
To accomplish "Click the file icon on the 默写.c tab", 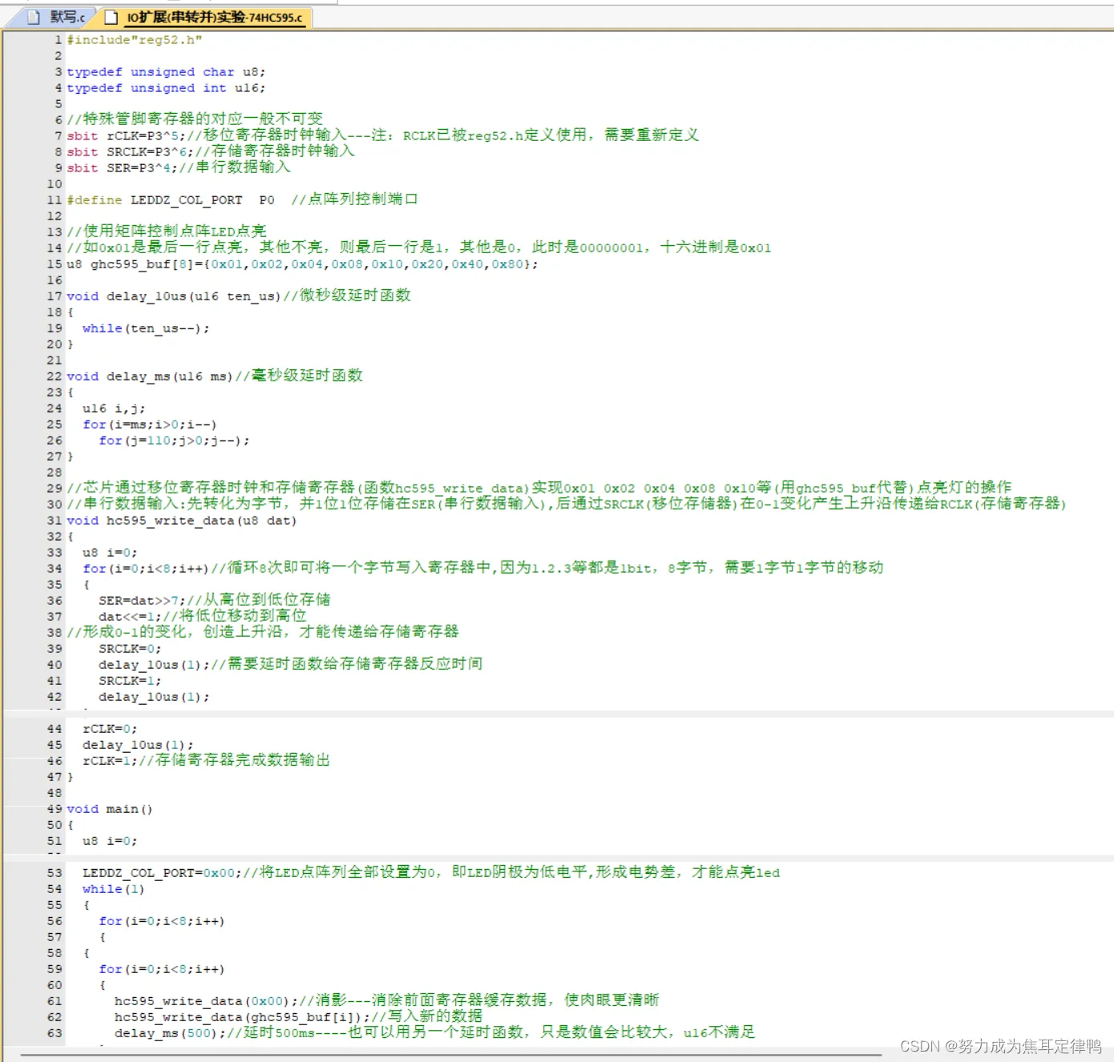I will click(x=34, y=17).
